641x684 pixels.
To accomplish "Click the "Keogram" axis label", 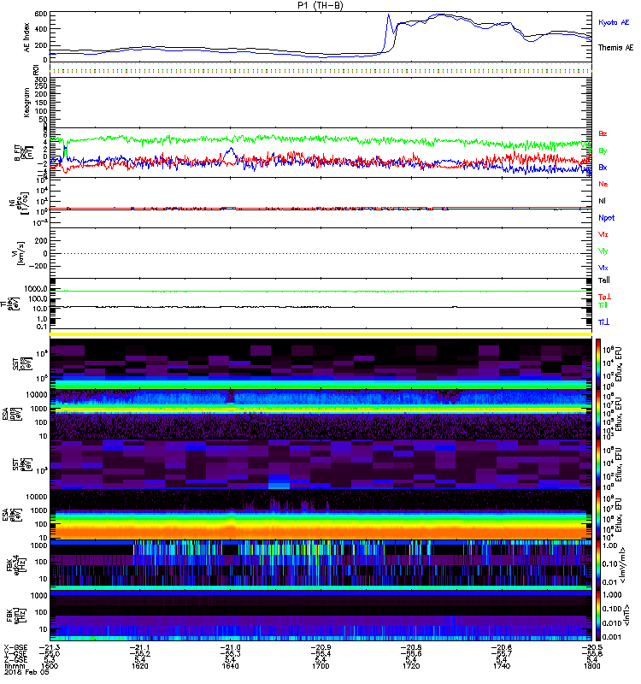I will click(x=26, y=102).
